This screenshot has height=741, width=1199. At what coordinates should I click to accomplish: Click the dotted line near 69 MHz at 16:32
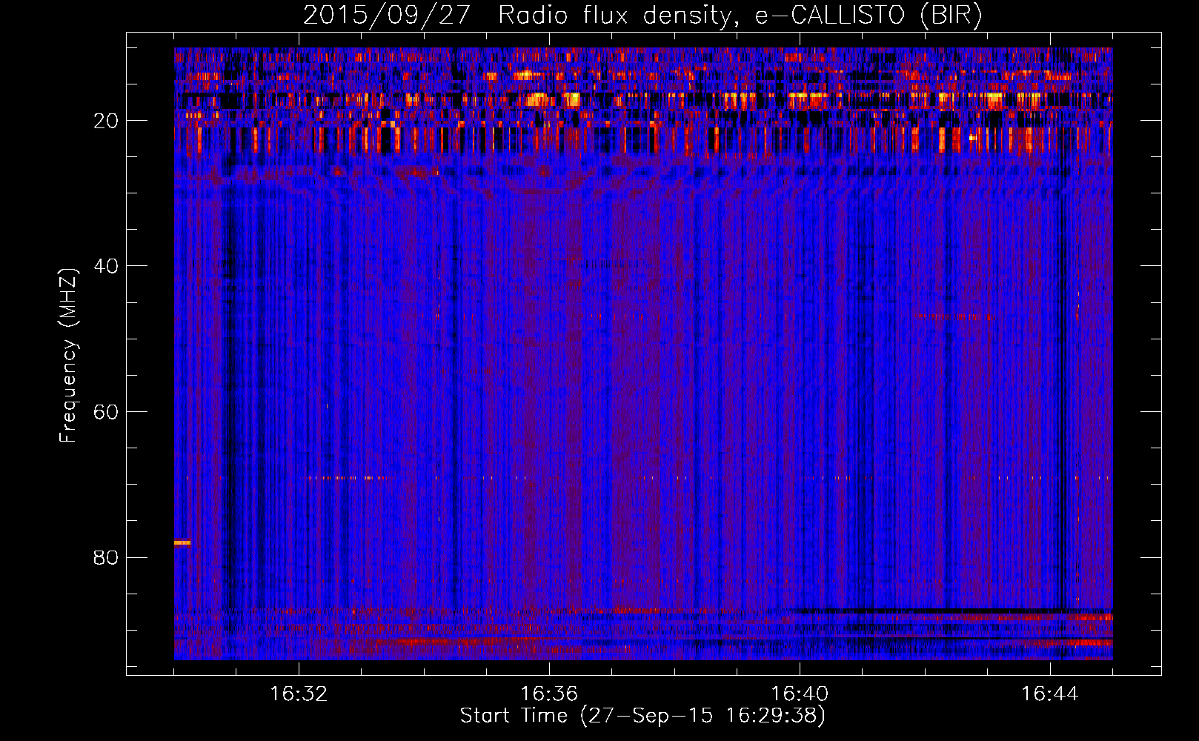click(347, 478)
